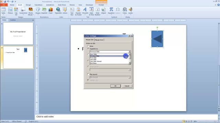Click the spell check icon in status bar
220x123 pixels.
[26, 121]
